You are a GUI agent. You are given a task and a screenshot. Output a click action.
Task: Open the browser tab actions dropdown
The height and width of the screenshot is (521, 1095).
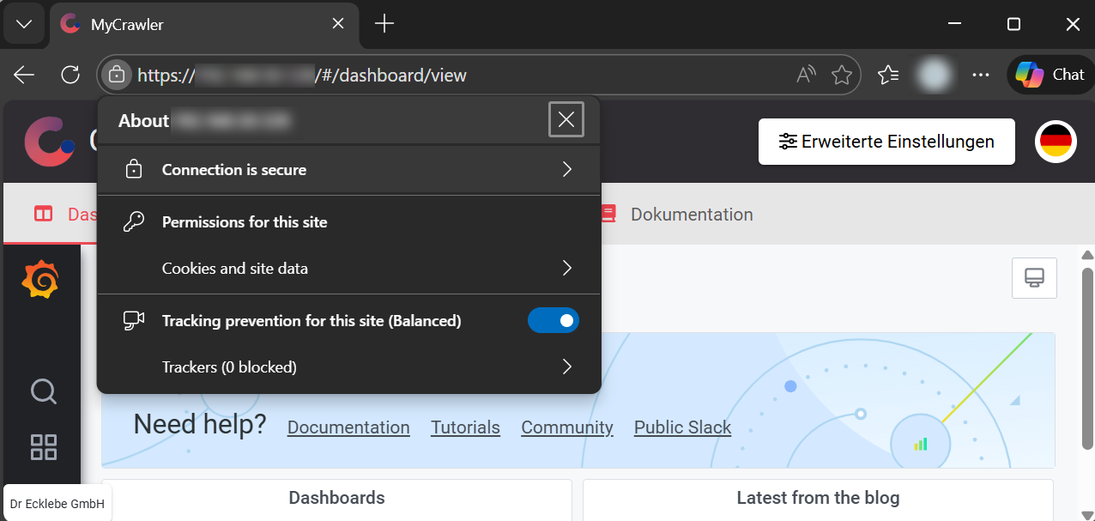(x=24, y=24)
